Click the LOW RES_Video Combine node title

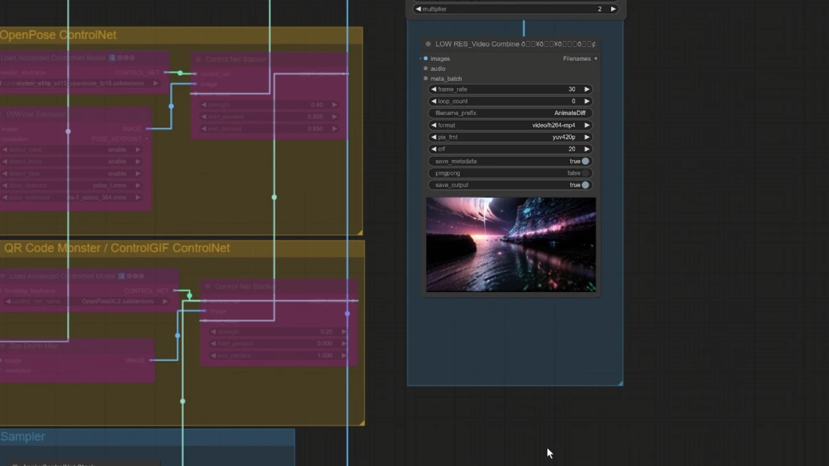(x=515, y=44)
